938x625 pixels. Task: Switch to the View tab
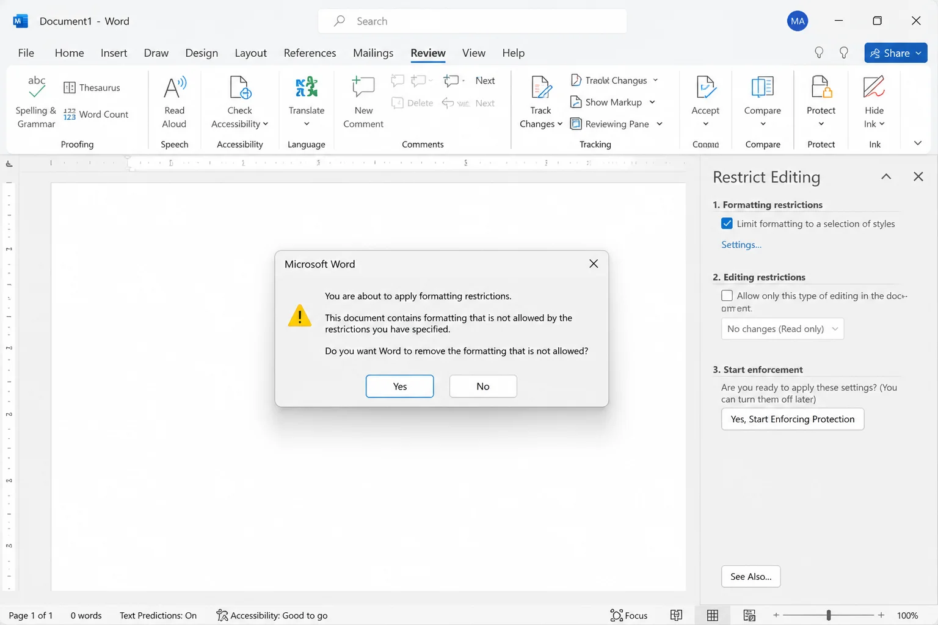click(x=473, y=53)
